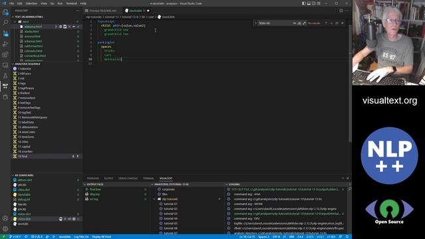Screen dimensions: 425x239
Task: Expand the replace field in find widget
Action: coord(256,23)
